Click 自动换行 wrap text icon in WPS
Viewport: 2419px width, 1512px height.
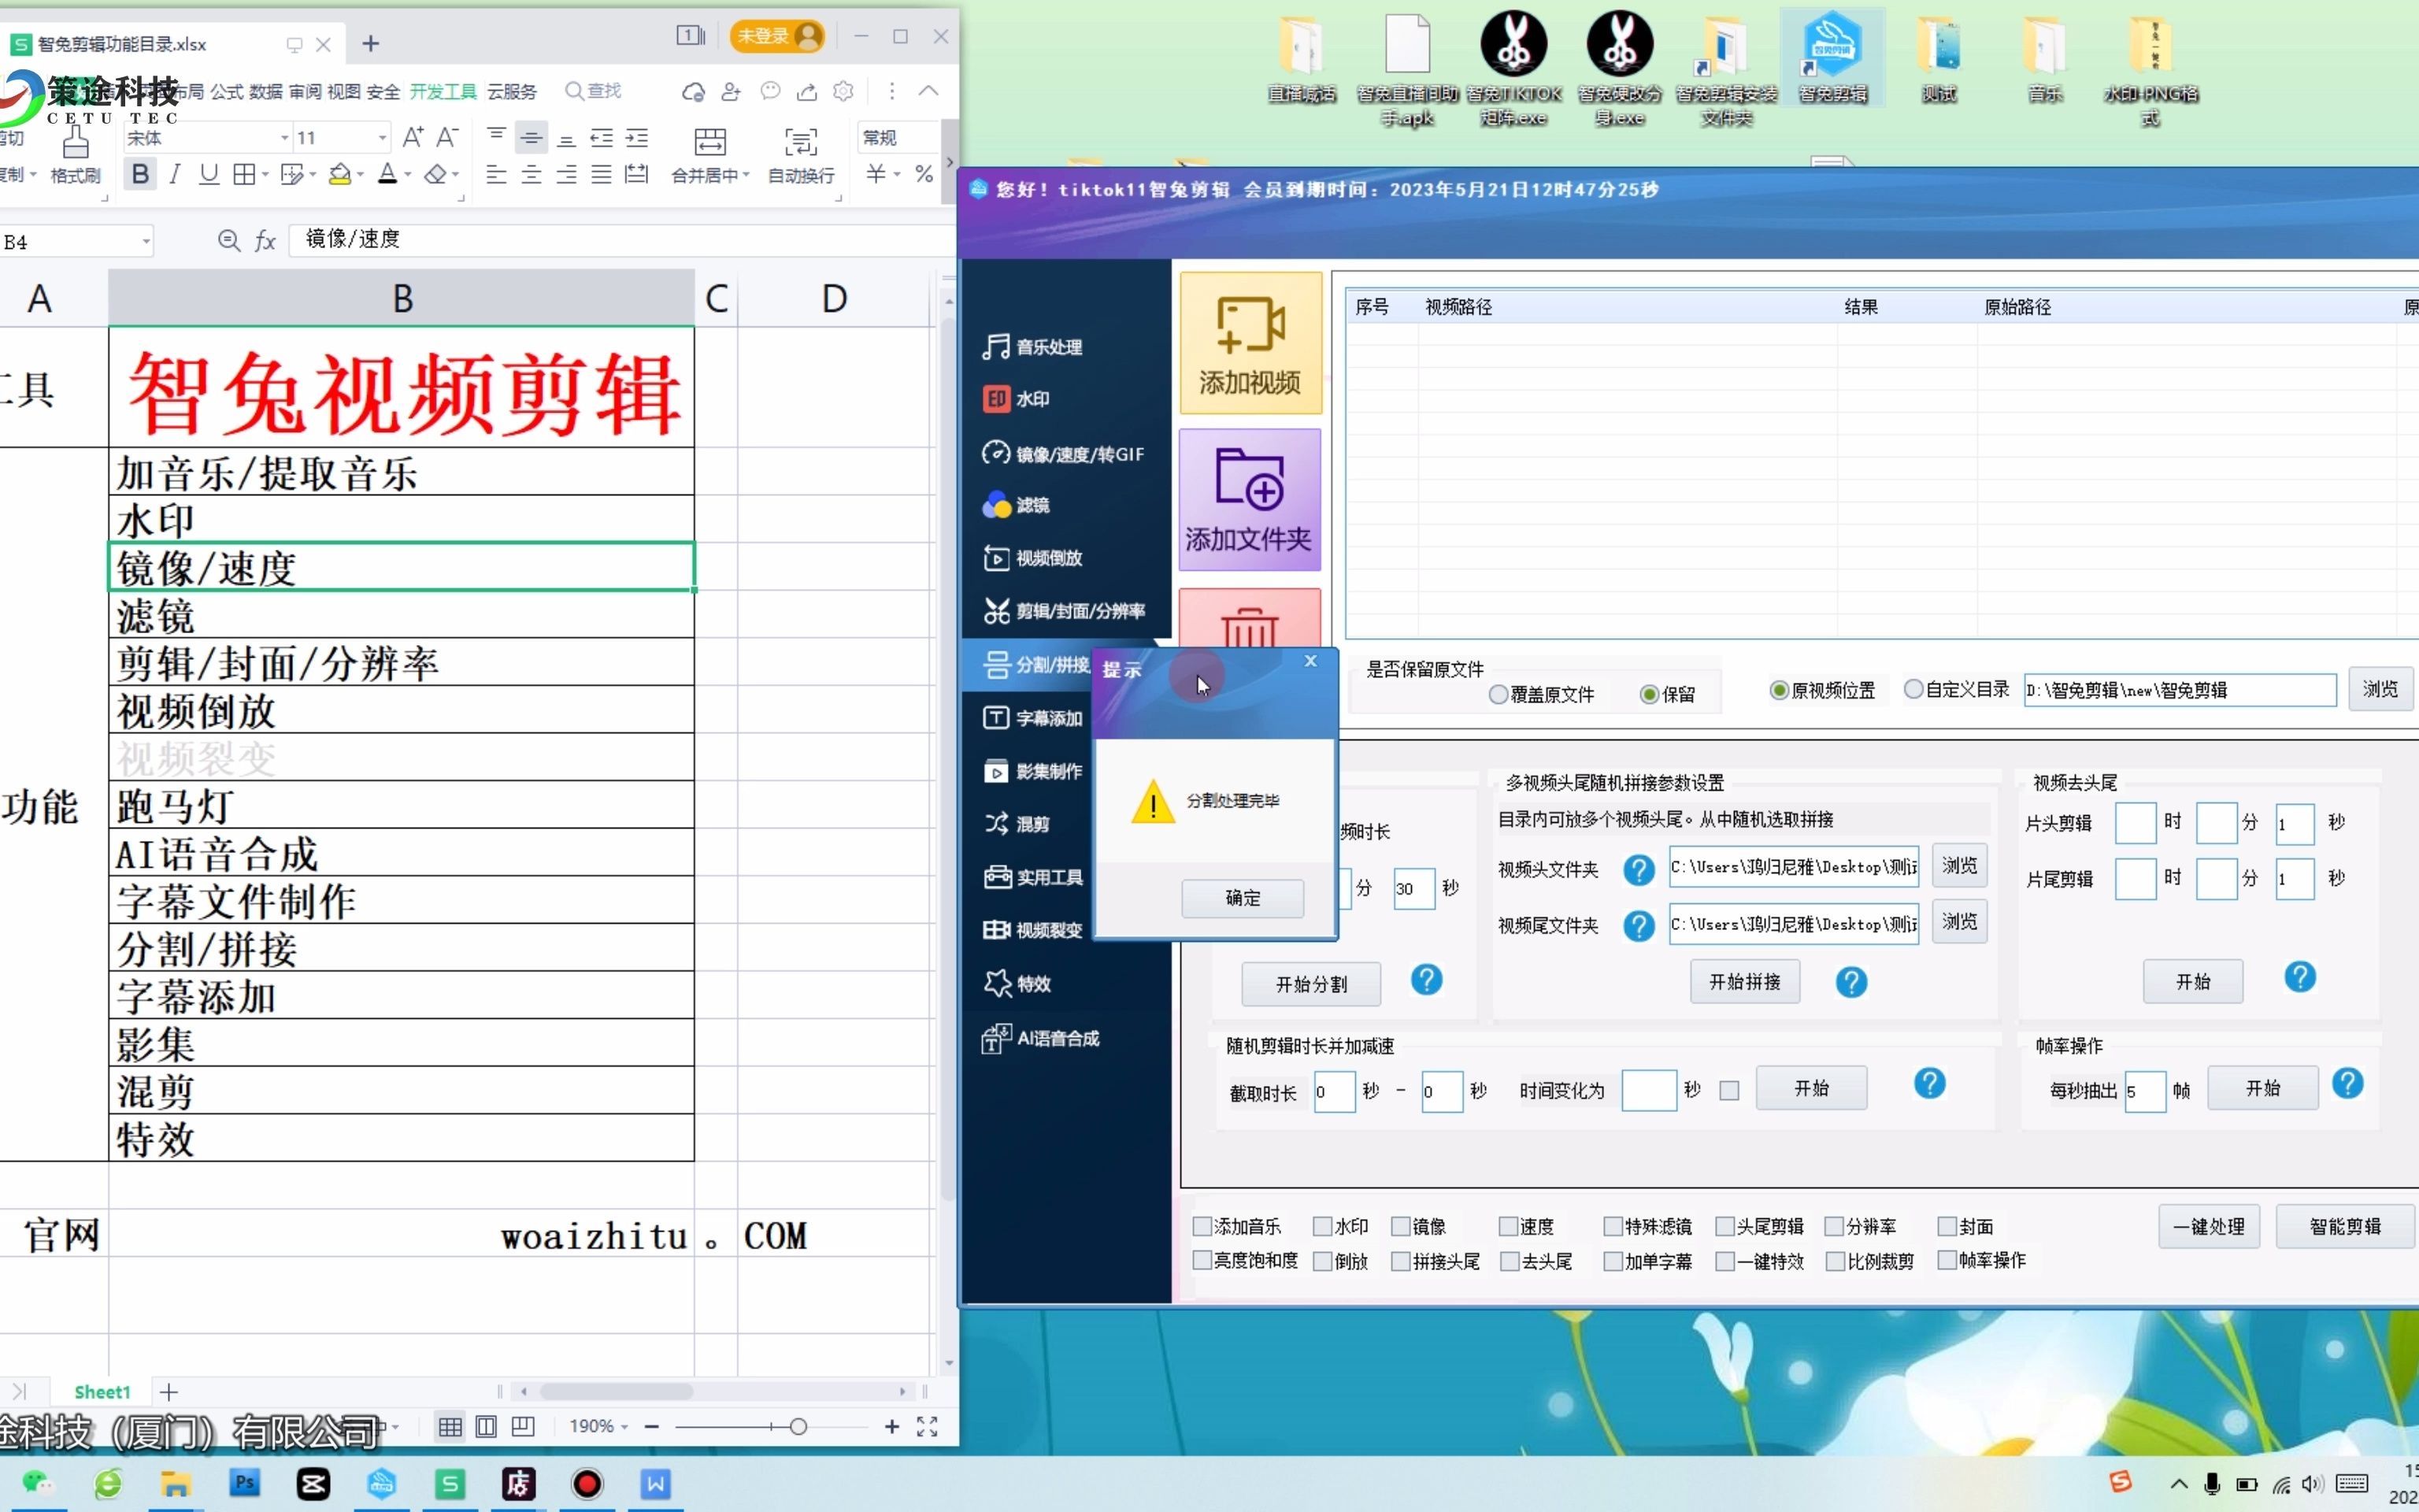point(801,141)
